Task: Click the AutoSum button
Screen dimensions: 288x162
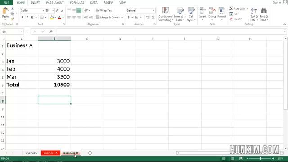Action: click(x=237, y=9)
